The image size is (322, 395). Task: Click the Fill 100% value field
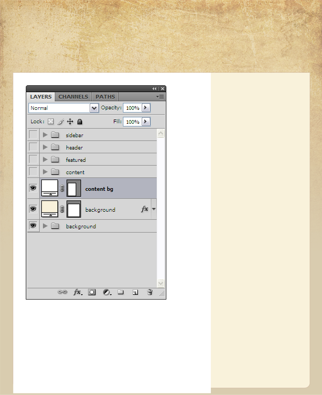click(133, 122)
